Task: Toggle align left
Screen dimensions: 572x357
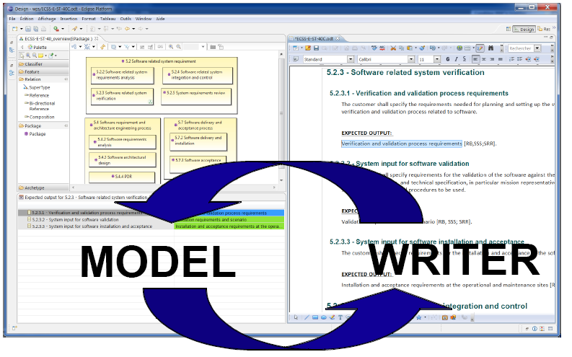Action: tap(475, 59)
